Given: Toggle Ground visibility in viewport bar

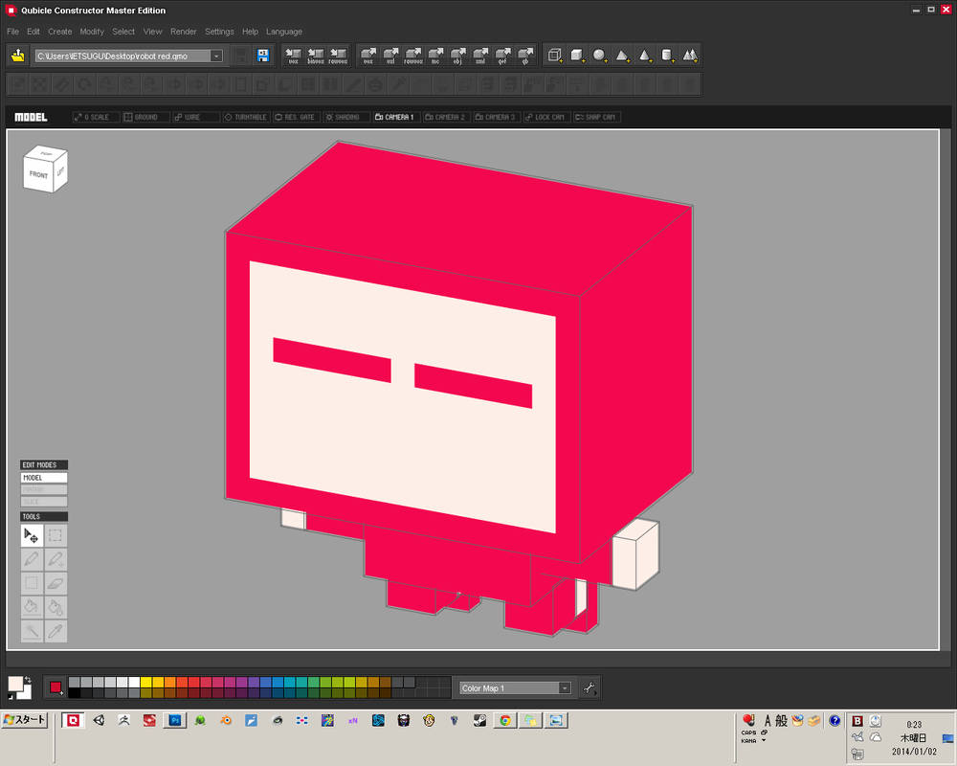Looking at the screenshot, I should (145, 117).
